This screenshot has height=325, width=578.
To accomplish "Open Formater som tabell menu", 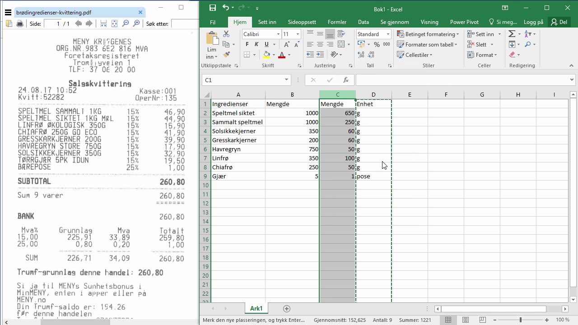I will coord(427,44).
